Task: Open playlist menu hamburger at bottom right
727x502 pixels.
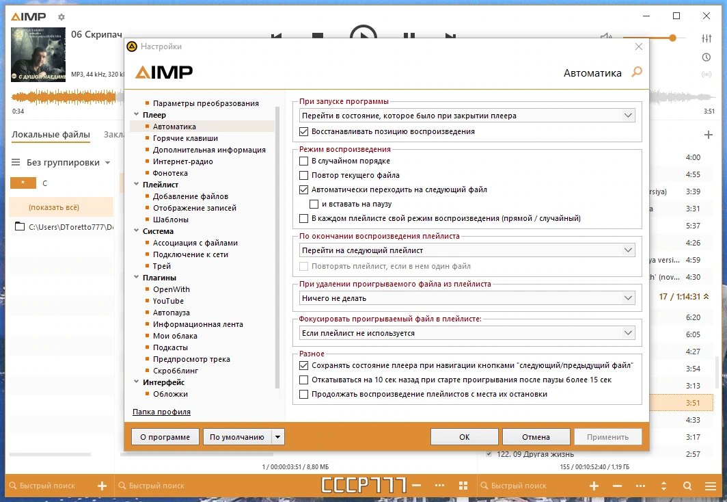Action: 711,486
